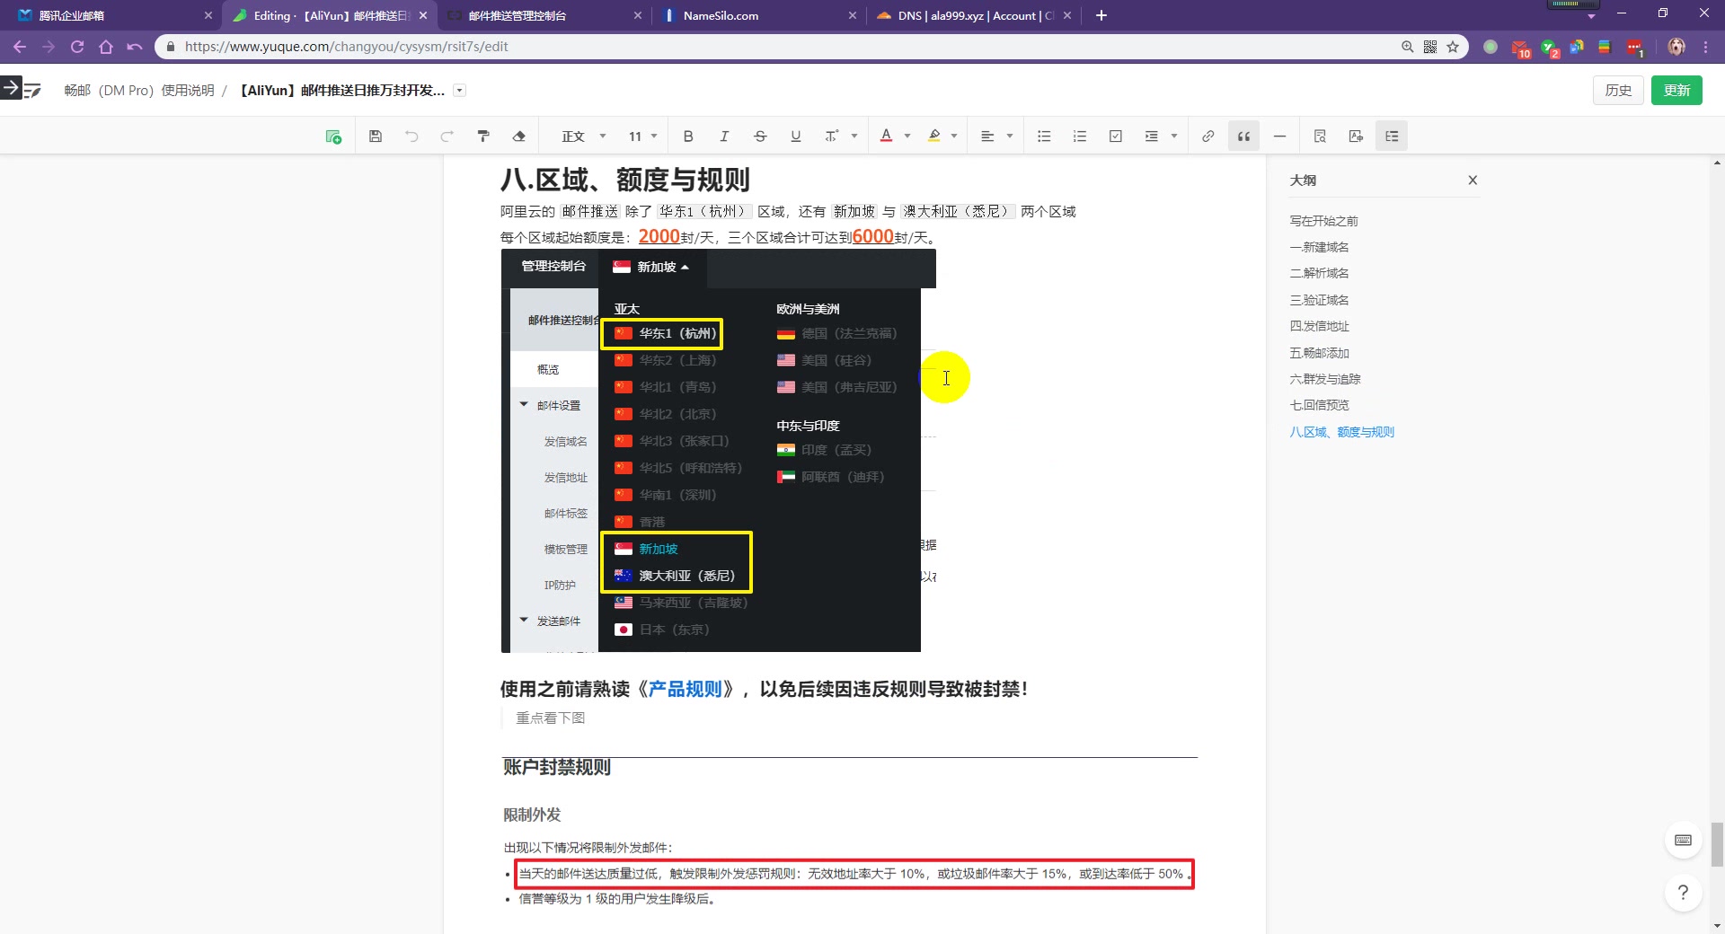Open the indent options dropdown arrow

1174,137
